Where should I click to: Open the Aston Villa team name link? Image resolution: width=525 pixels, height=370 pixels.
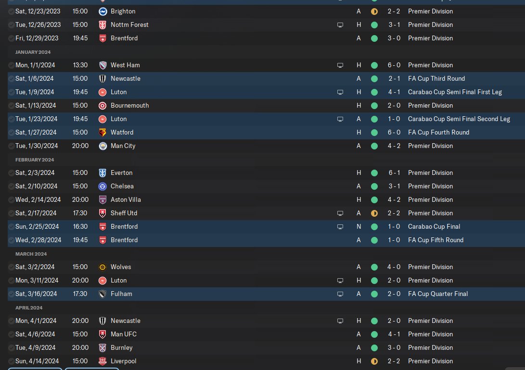[x=126, y=199]
